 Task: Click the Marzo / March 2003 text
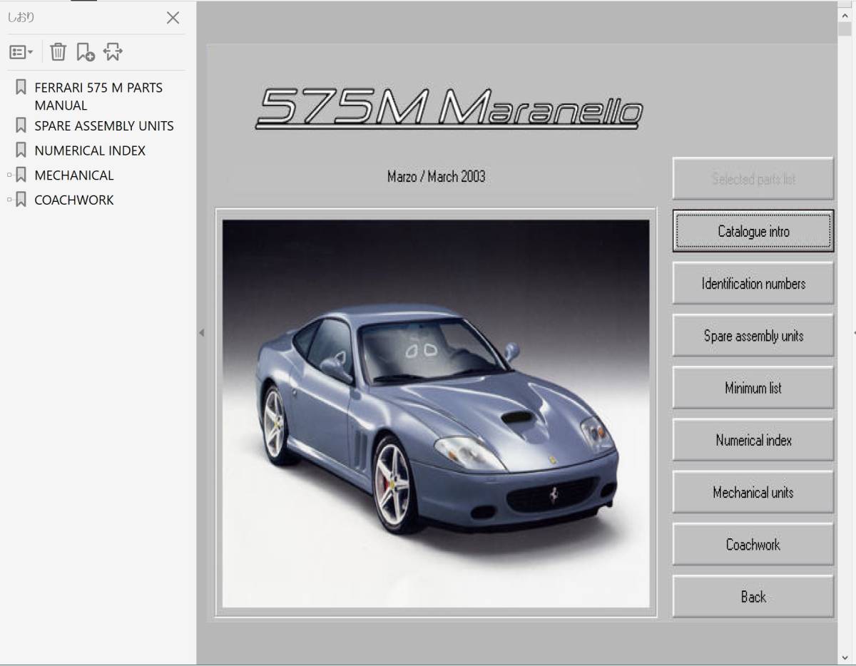436,176
